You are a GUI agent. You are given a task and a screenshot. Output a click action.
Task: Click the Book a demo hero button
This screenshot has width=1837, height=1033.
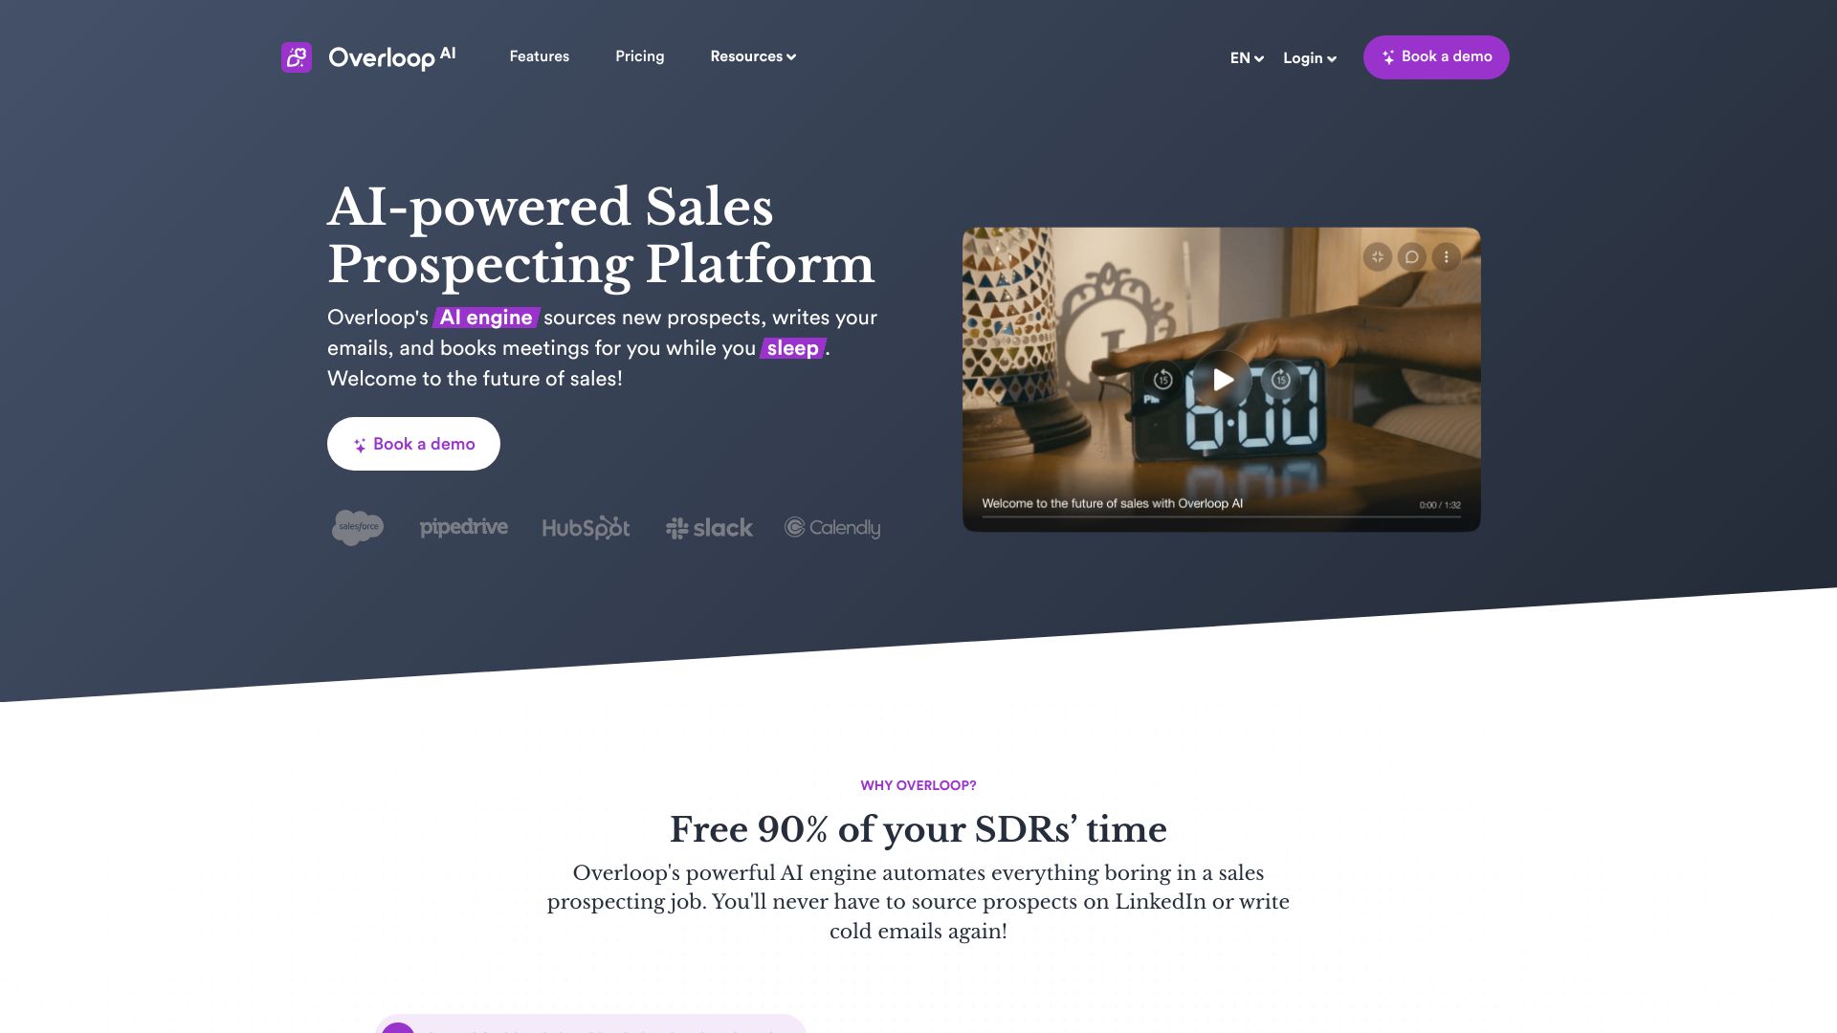pyautogui.click(x=412, y=444)
